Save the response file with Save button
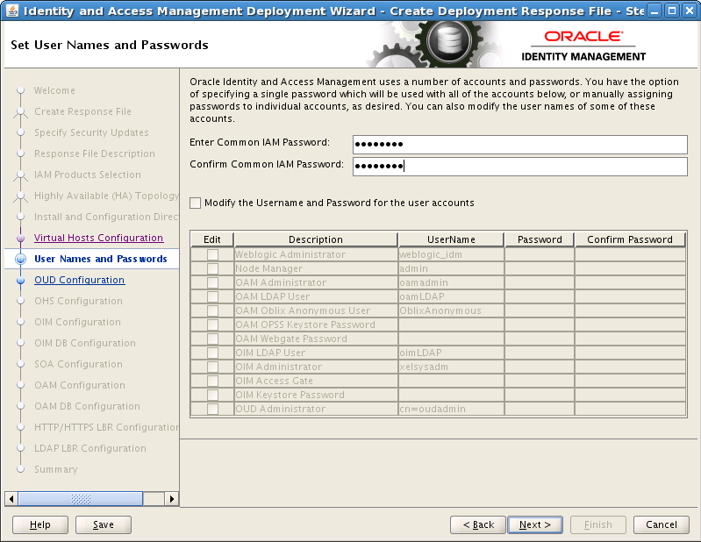Image resolution: width=701 pixels, height=542 pixels. click(104, 524)
